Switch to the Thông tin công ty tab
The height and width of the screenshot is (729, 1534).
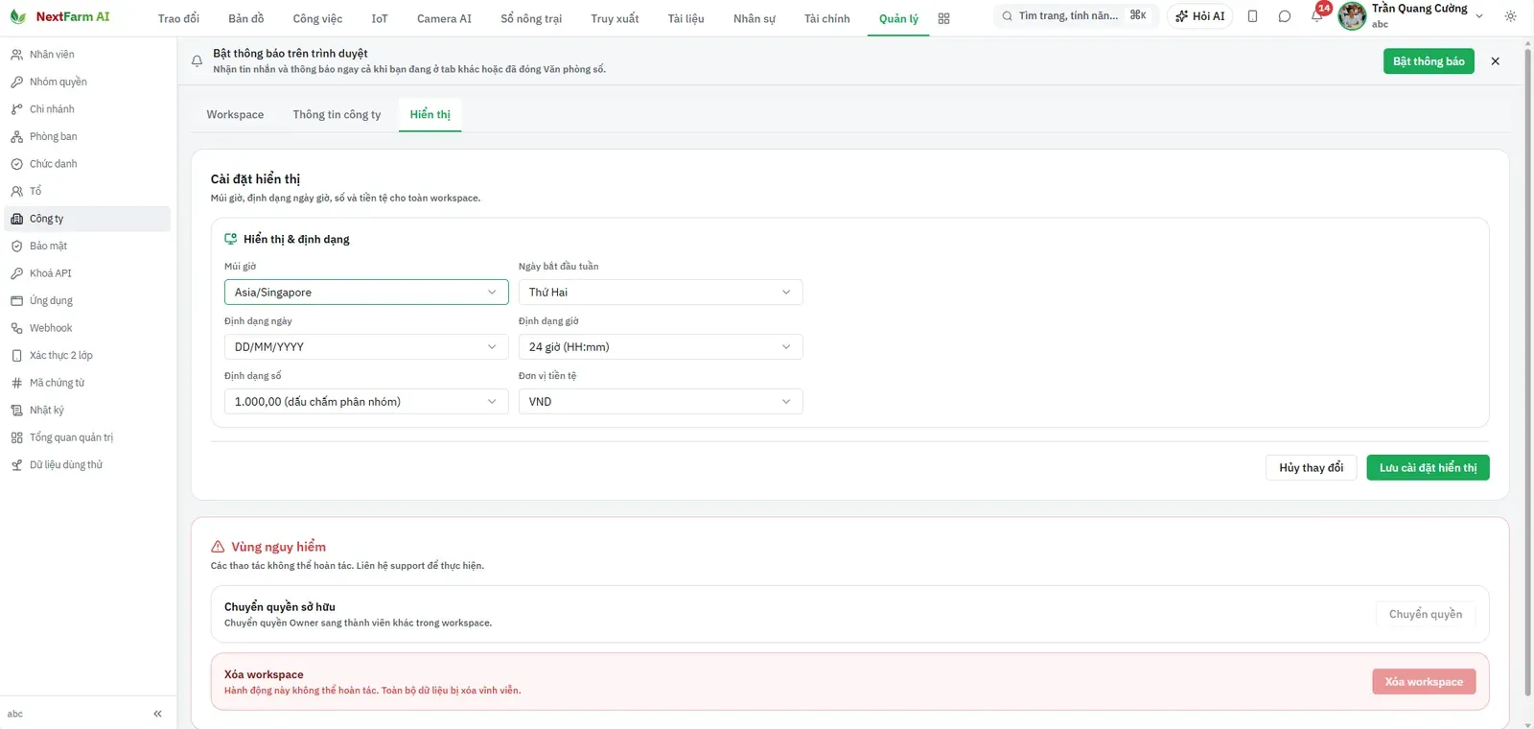(337, 114)
